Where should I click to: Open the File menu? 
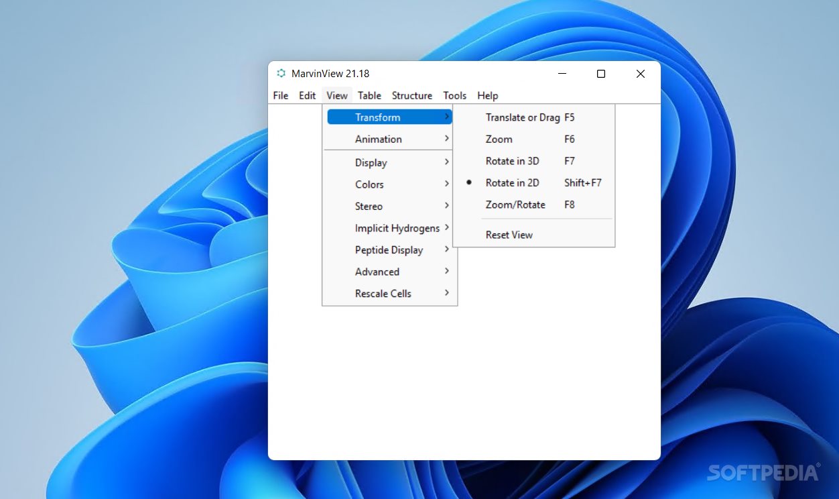tap(281, 95)
